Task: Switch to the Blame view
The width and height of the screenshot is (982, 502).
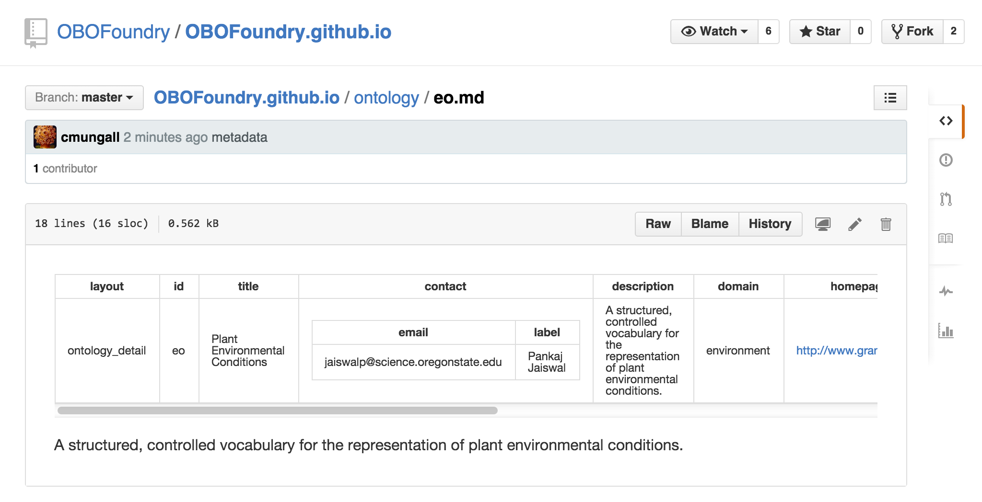Action: (710, 224)
